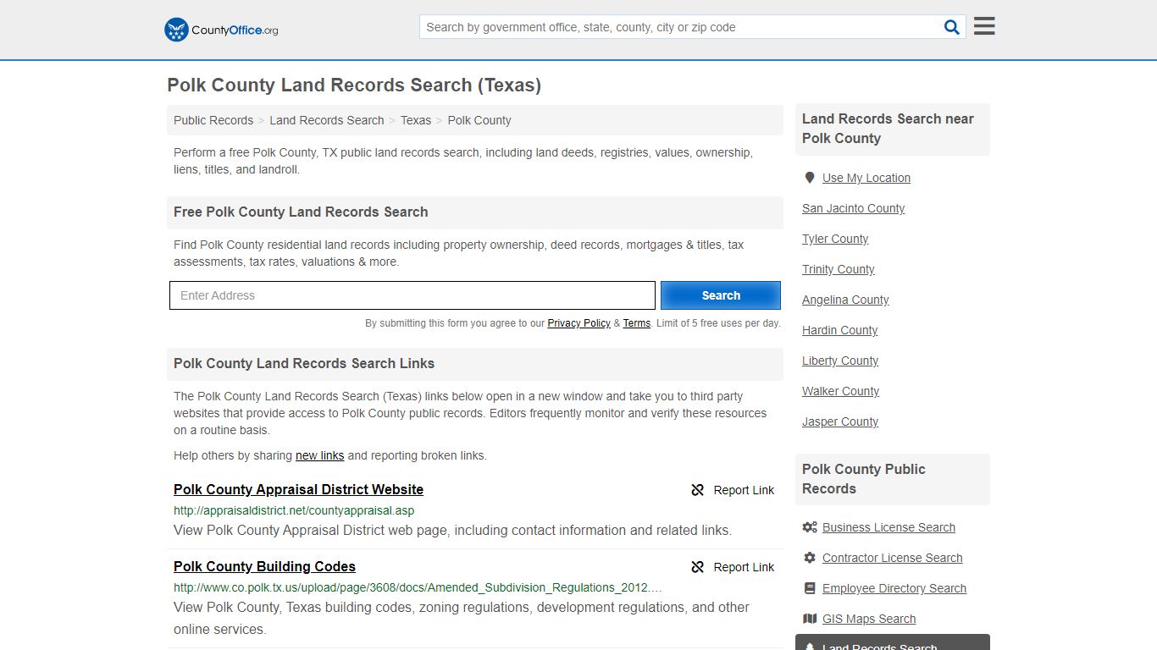Image resolution: width=1157 pixels, height=650 pixels.
Task: Navigate to the Texas breadcrumb
Action: click(416, 120)
